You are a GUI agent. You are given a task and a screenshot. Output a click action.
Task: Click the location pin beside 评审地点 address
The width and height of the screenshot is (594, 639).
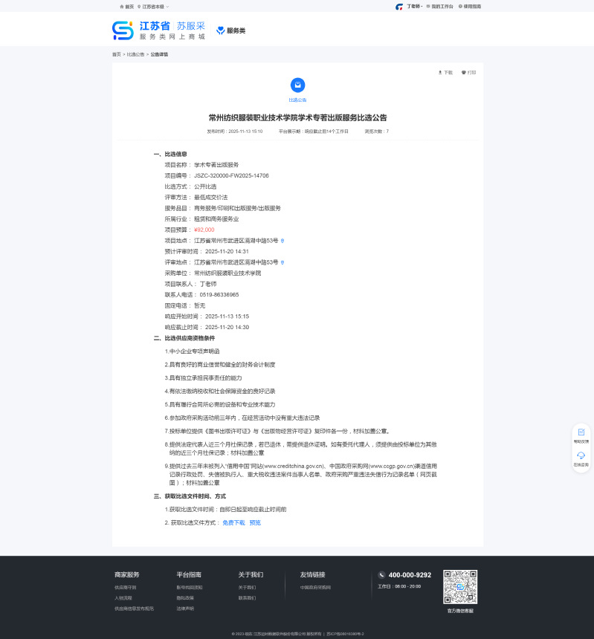tap(282, 262)
